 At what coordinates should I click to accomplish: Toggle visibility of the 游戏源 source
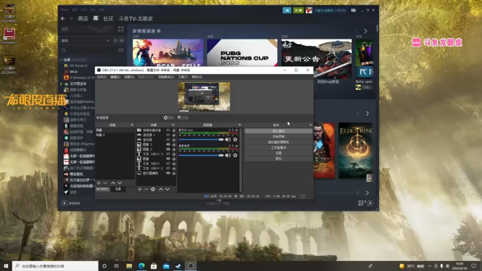coord(168,140)
